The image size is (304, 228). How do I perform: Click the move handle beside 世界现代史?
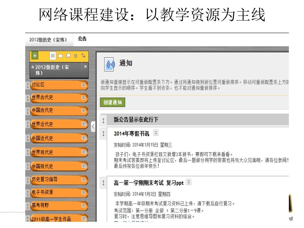(x=28, y=152)
